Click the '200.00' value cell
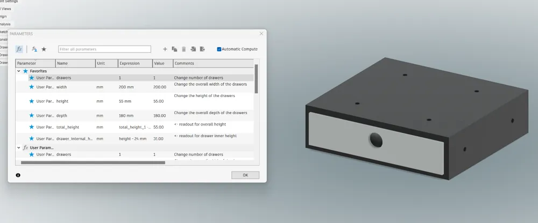 click(x=160, y=87)
